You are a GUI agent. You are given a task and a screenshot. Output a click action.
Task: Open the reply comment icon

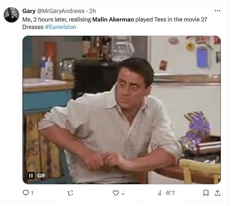coord(26,193)
